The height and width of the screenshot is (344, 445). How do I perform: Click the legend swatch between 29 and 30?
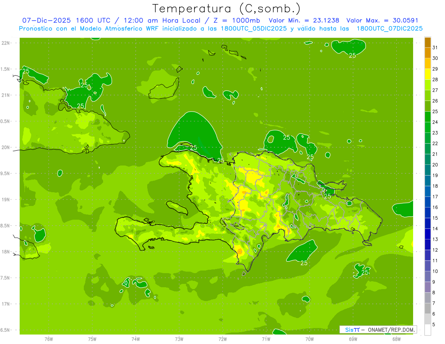pyautogui.click(x=428, y=63)
